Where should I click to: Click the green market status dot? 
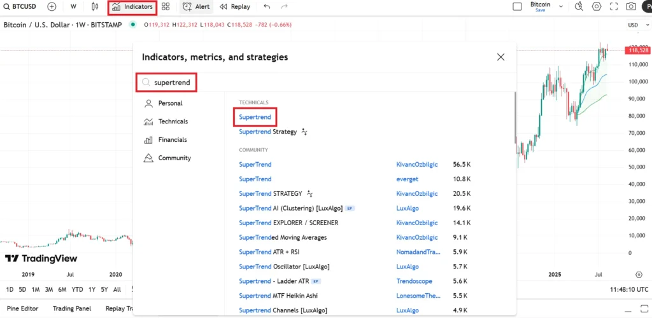[132, 25]
